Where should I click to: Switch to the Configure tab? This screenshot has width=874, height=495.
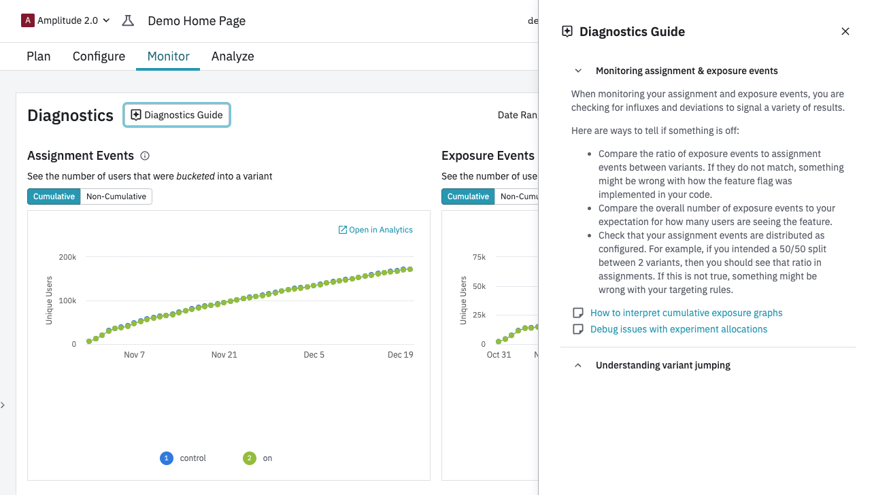tap(99, 56)
